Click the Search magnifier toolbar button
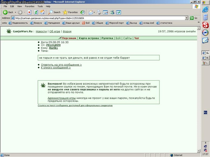The height and width of the screenshot is (157, 210). [x=54, y=12]
